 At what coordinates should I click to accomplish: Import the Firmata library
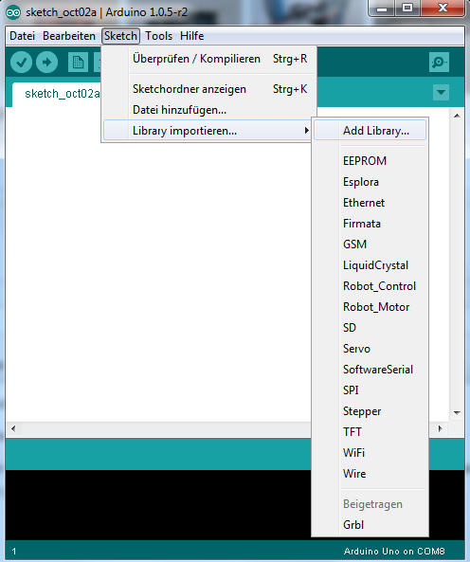pos(371,224)
